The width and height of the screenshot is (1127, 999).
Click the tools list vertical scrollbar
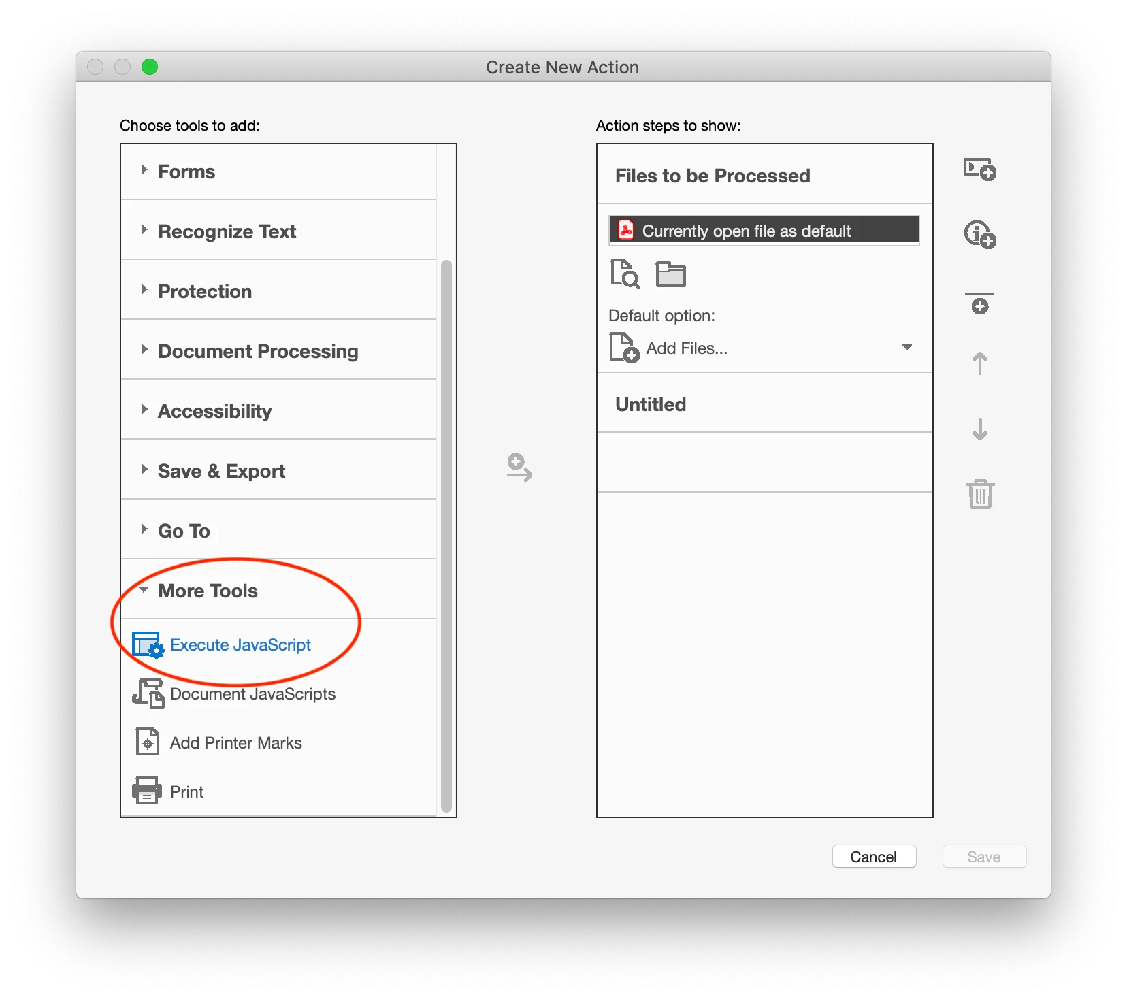point(446,536)
